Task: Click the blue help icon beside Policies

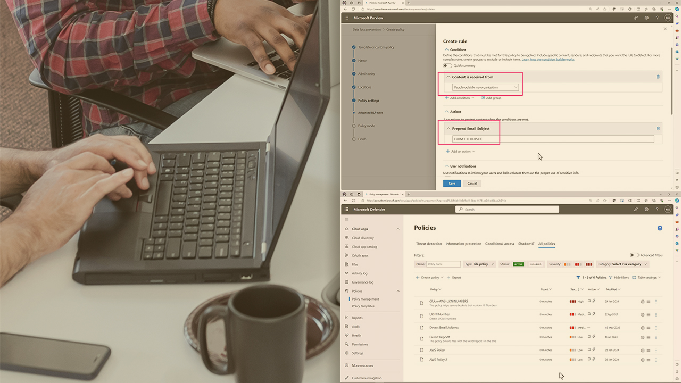Action: click(660, 228)
